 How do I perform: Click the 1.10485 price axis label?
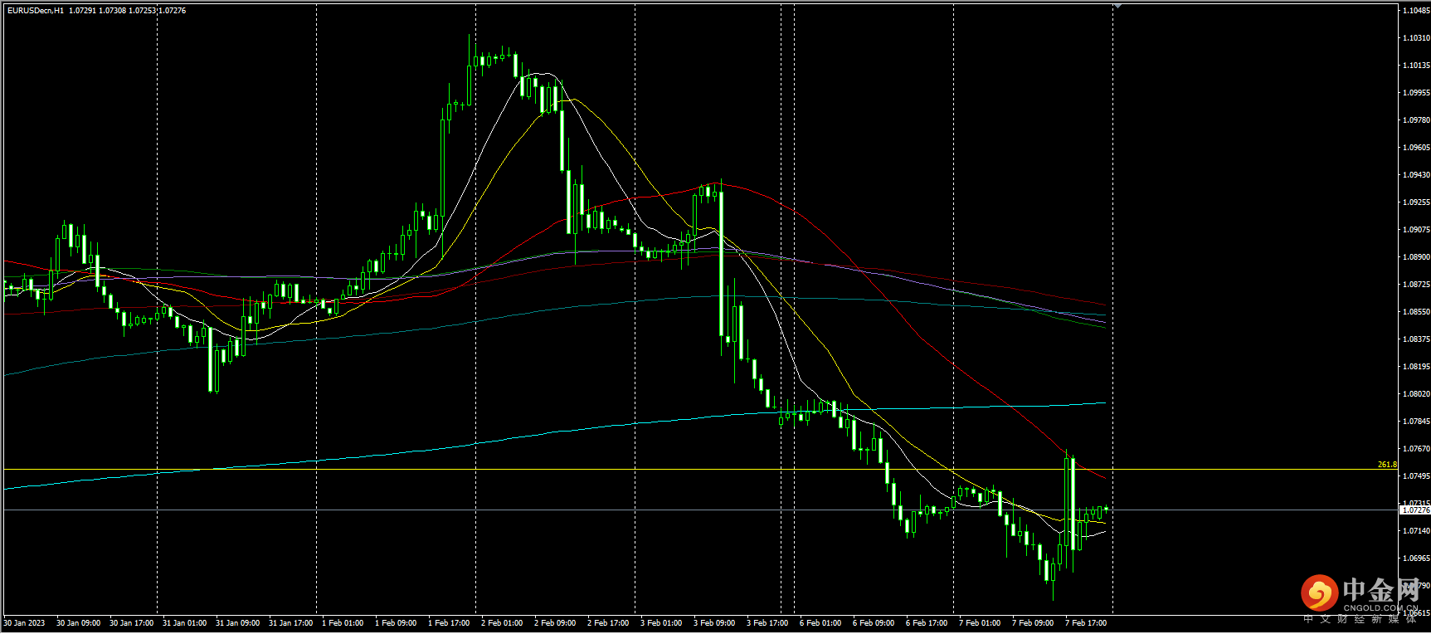tap(1415, 11)
